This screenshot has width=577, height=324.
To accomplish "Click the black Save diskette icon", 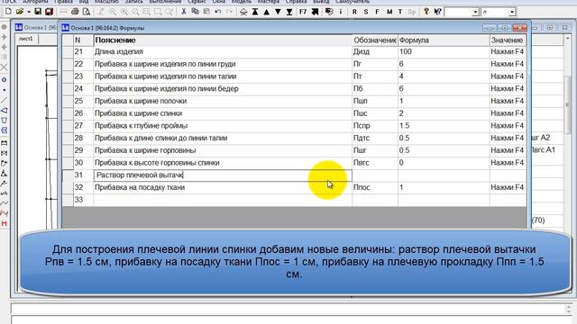I will 38,12.
